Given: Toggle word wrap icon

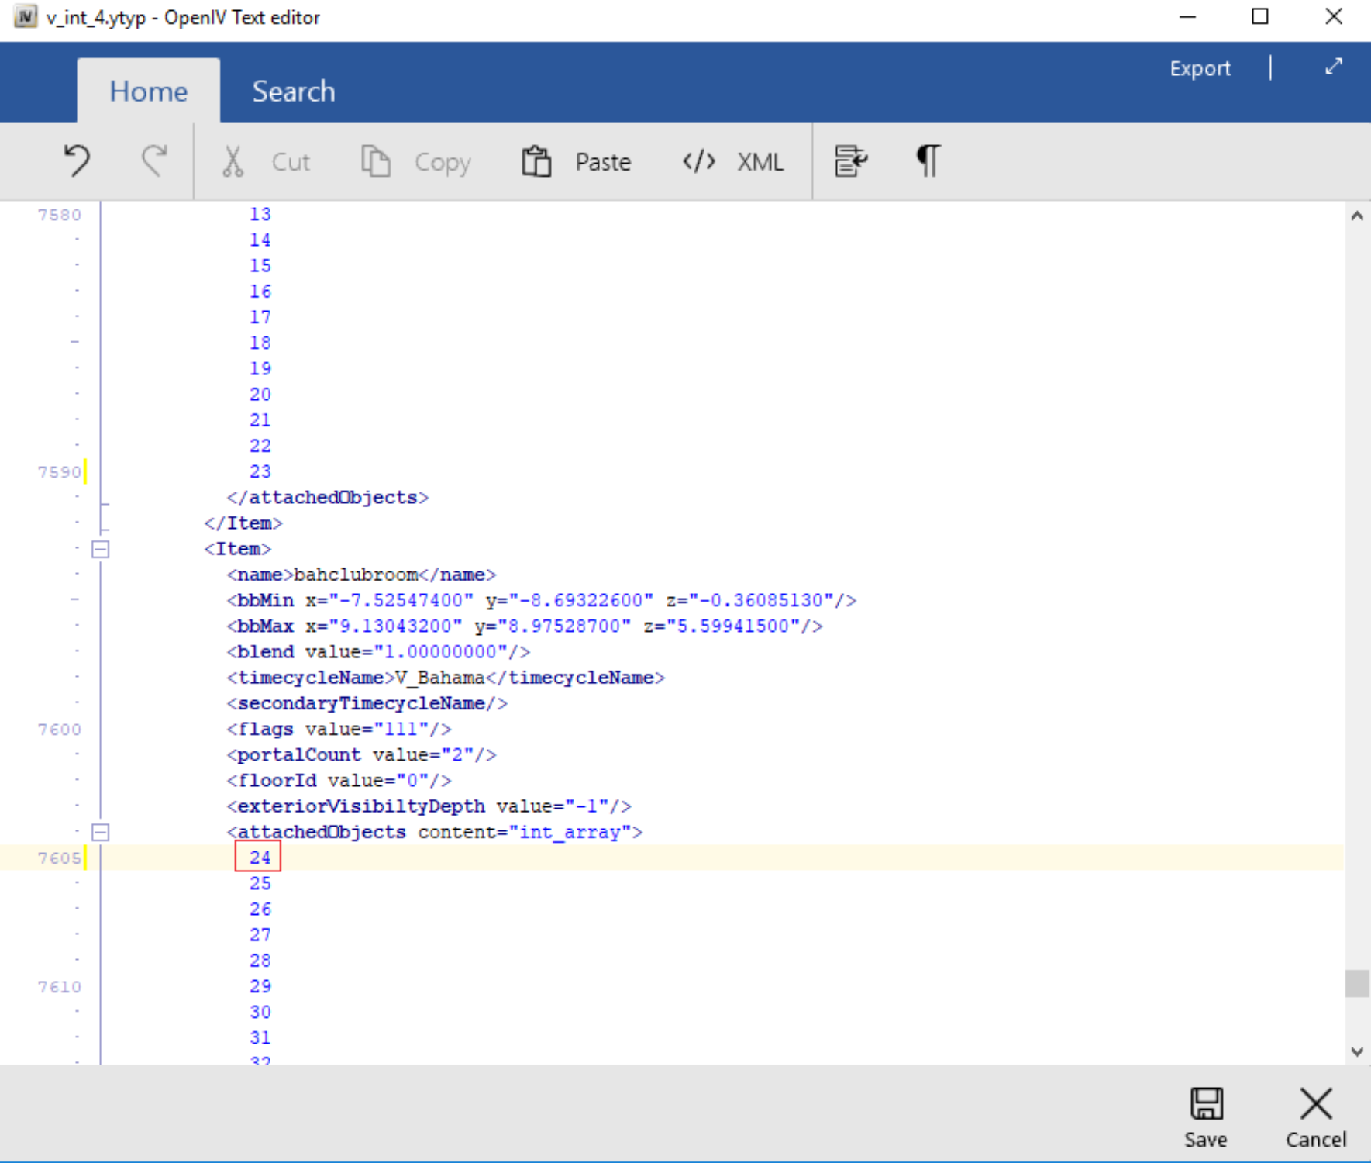Looking at the screenshot, I should coord(850,161).
